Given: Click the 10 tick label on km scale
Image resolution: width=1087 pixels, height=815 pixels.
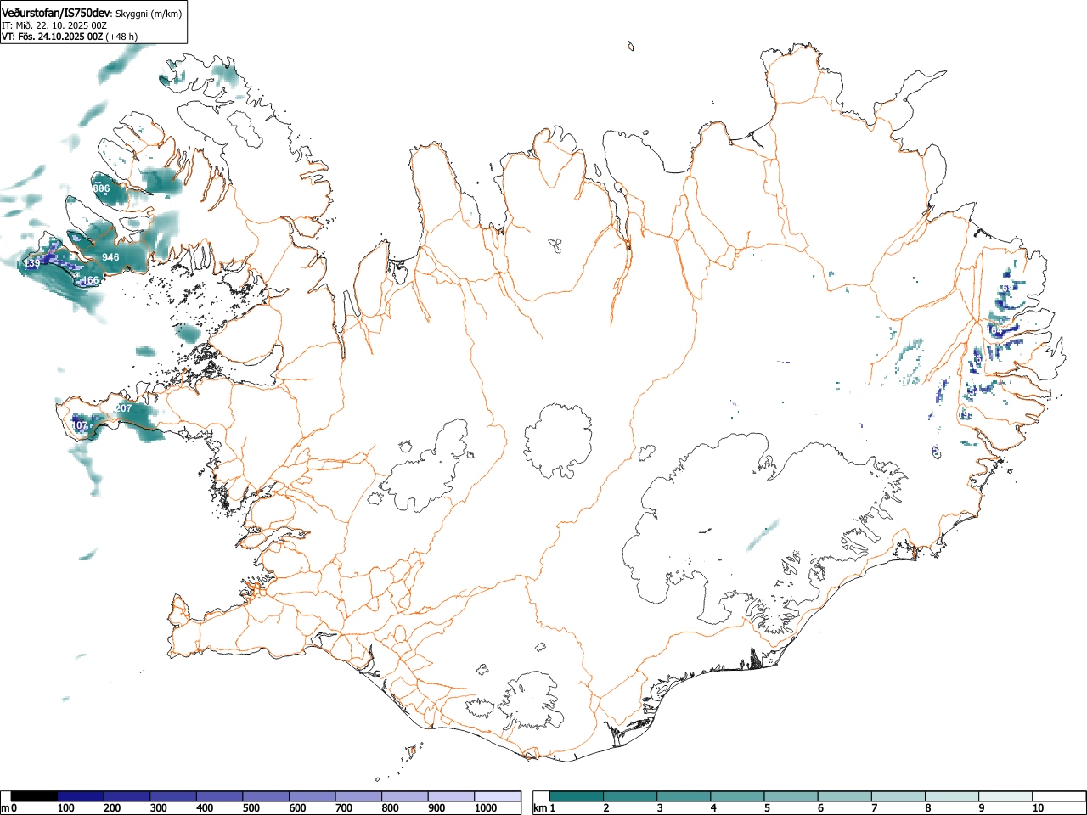Looking at the screenshot, I should (1038, 808).
